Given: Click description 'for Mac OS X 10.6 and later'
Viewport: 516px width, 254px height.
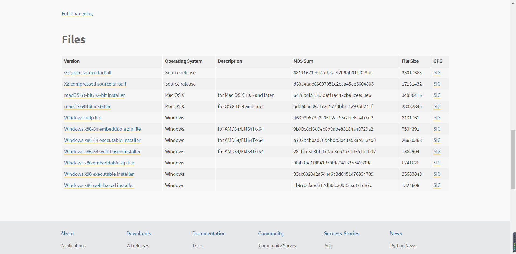Looking at the screenshot, I should (246, 95).
